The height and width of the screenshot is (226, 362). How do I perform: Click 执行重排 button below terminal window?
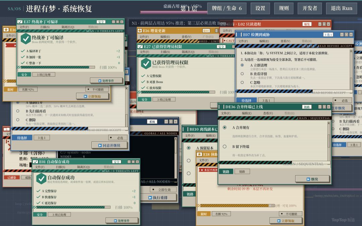click(x=158, y=198)
